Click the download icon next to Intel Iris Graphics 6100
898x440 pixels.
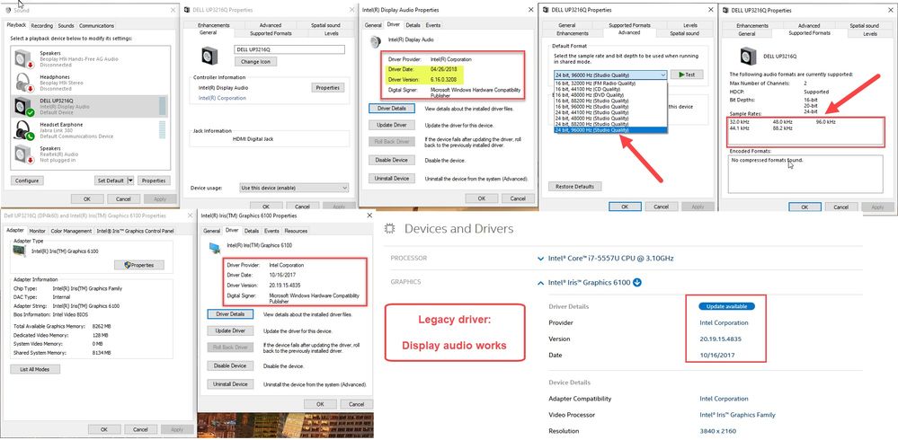(x=636, y=283)
